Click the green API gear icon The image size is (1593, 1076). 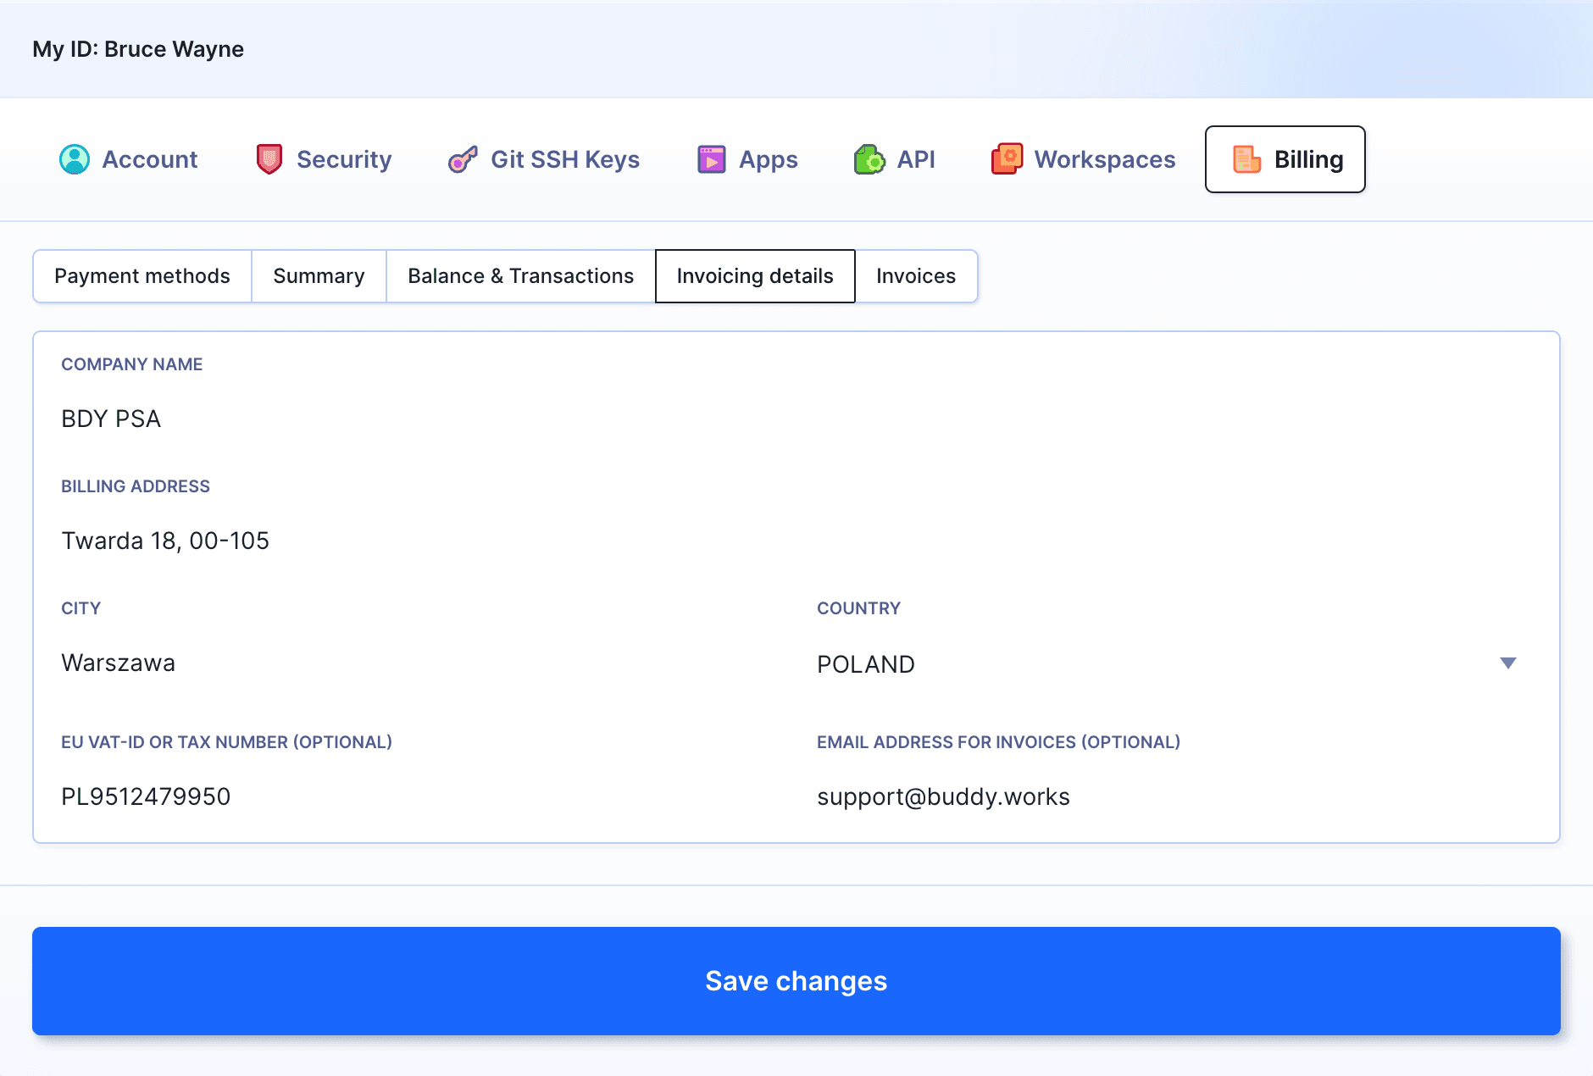(869, 159)
